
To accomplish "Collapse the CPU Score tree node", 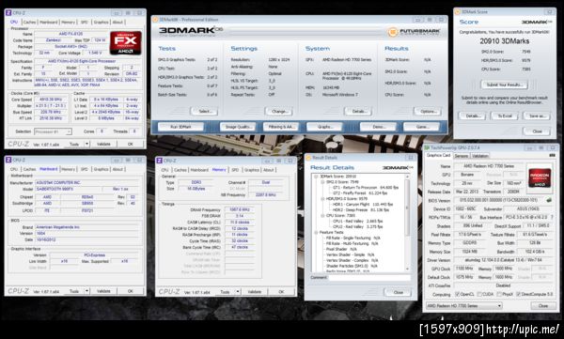I will click(322, 215).
